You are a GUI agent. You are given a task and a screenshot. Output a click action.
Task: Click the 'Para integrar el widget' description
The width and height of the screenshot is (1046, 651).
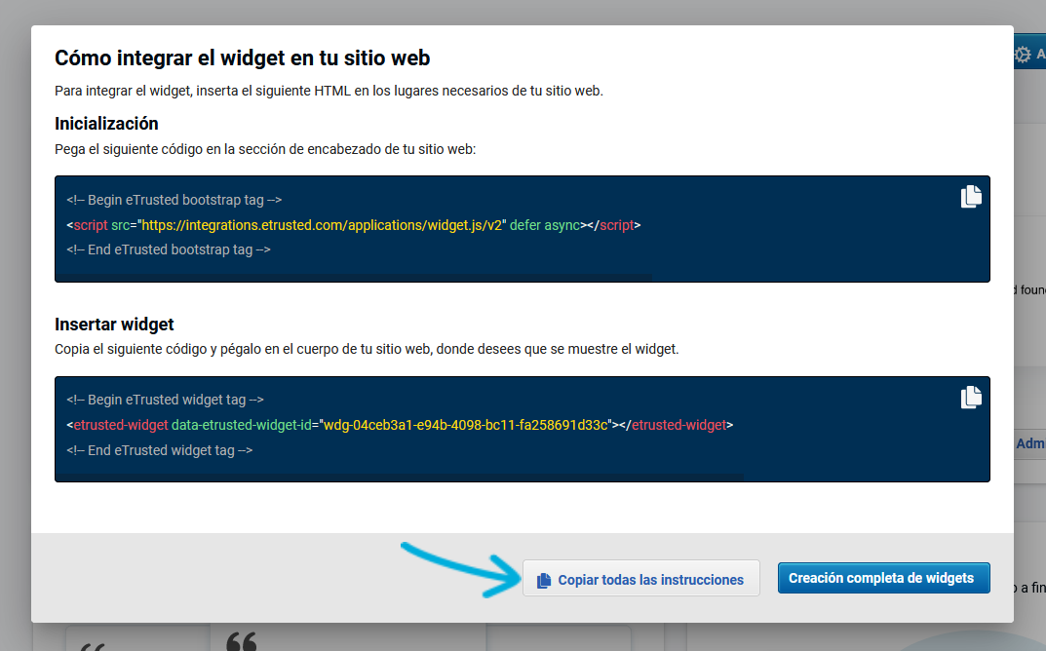[x=329, y=91]
